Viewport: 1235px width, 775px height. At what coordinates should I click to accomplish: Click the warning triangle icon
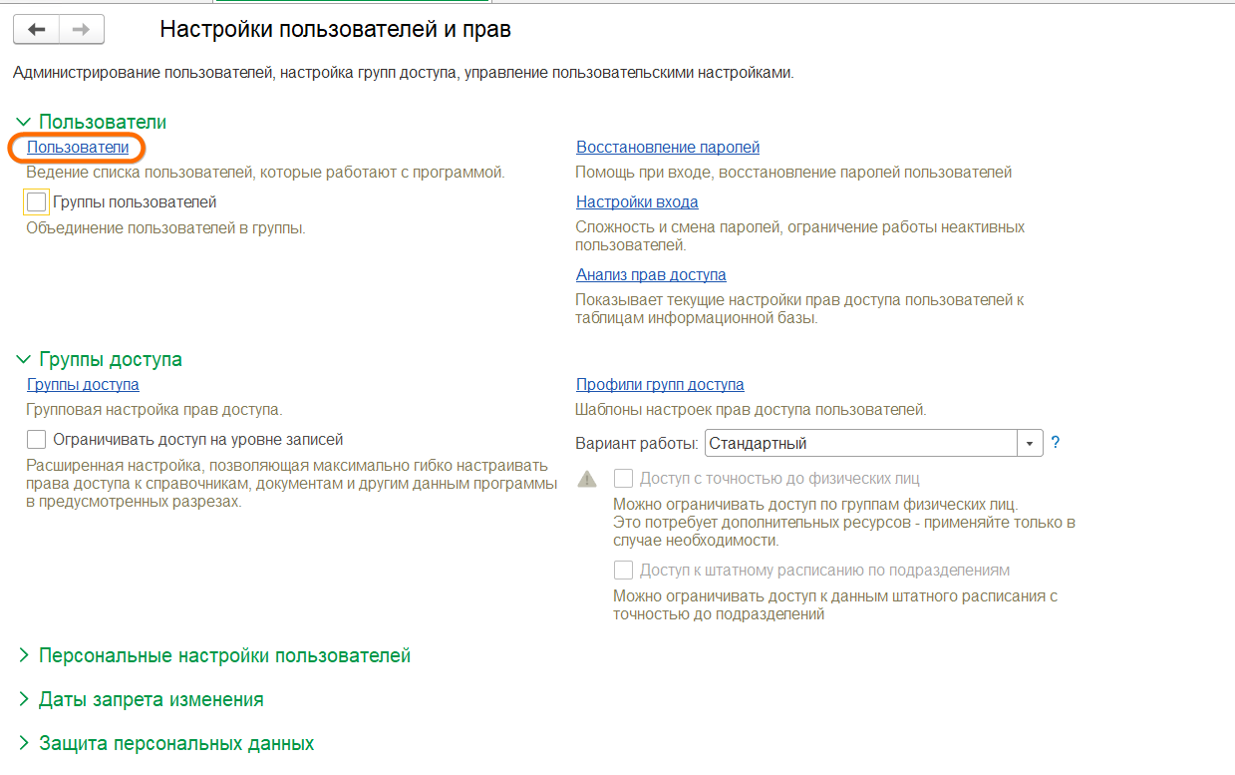[x=588, y=479]
